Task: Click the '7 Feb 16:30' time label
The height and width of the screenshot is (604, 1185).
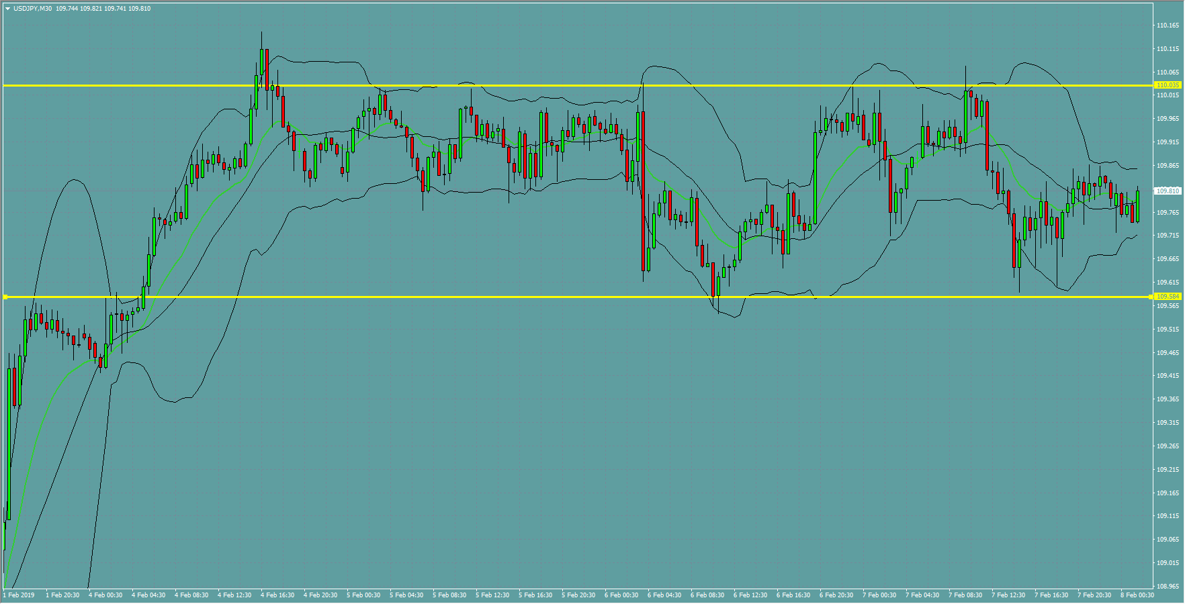Action: pyautogui.click(x=1051, y=595)
